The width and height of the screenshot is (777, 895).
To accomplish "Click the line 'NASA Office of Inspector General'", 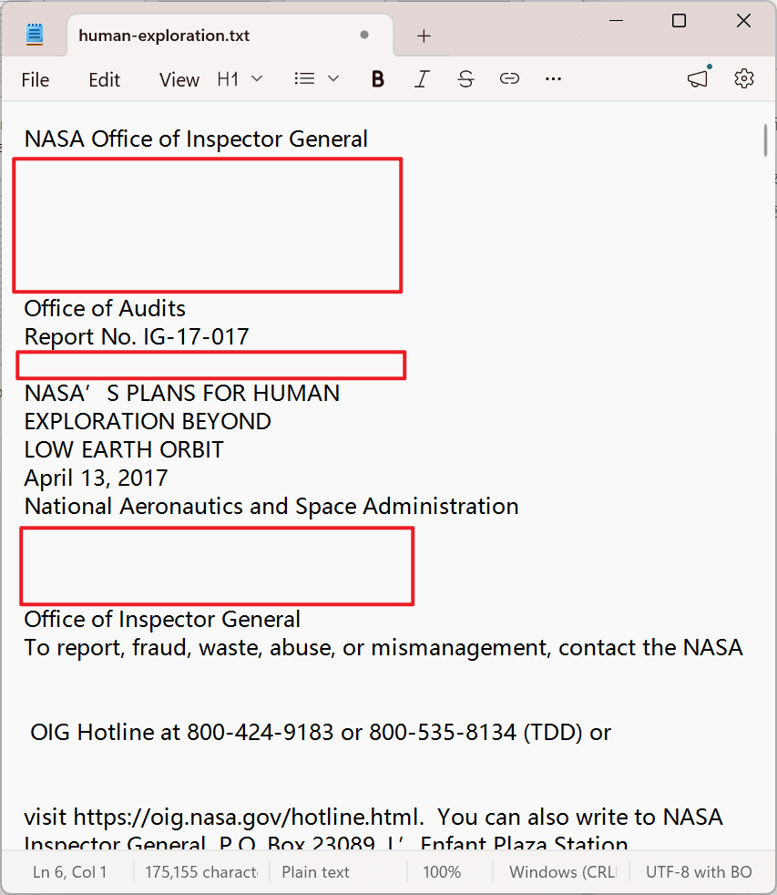I will (196, 139).
